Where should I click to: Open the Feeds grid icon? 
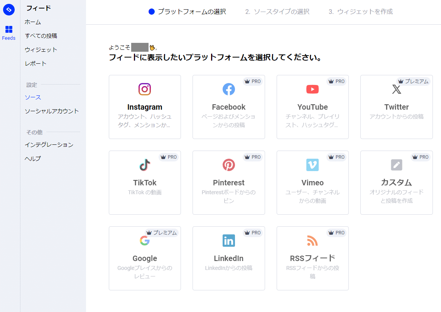click(9, 29)
